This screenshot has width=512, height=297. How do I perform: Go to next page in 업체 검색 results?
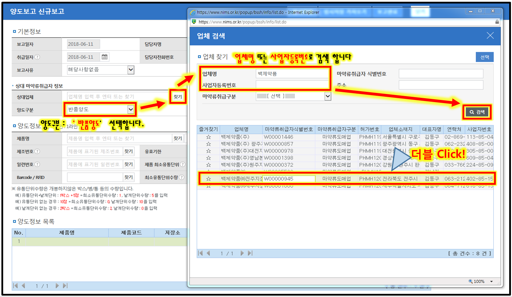click(242, 253)
